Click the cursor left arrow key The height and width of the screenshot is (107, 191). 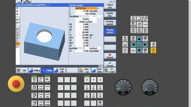133,45
